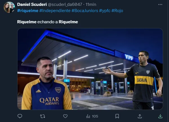
Task: Retweet this post using the repost icon
Action: pyautogui.click(x=43, y=116)
